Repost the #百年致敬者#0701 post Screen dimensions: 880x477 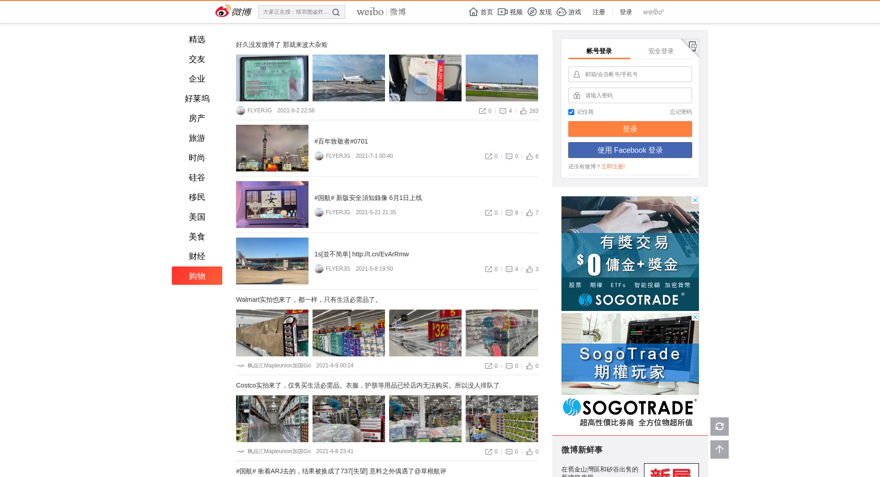489,156
